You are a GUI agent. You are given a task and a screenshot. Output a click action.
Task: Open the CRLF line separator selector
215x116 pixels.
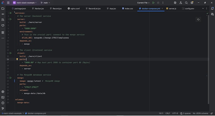(x=168, y=113)
